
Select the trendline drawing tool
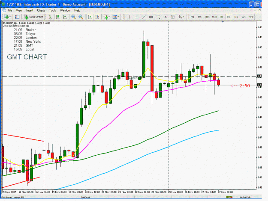(144, 17)
